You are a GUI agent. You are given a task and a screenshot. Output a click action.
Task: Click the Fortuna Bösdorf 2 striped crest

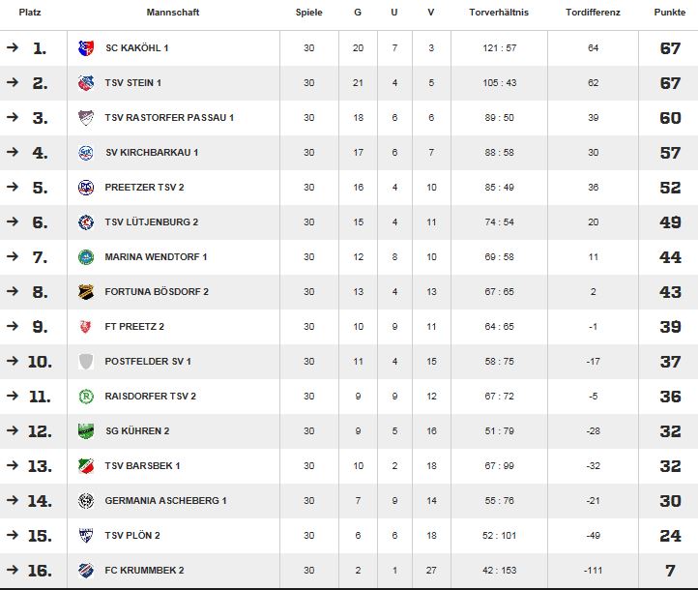[86, 292]
